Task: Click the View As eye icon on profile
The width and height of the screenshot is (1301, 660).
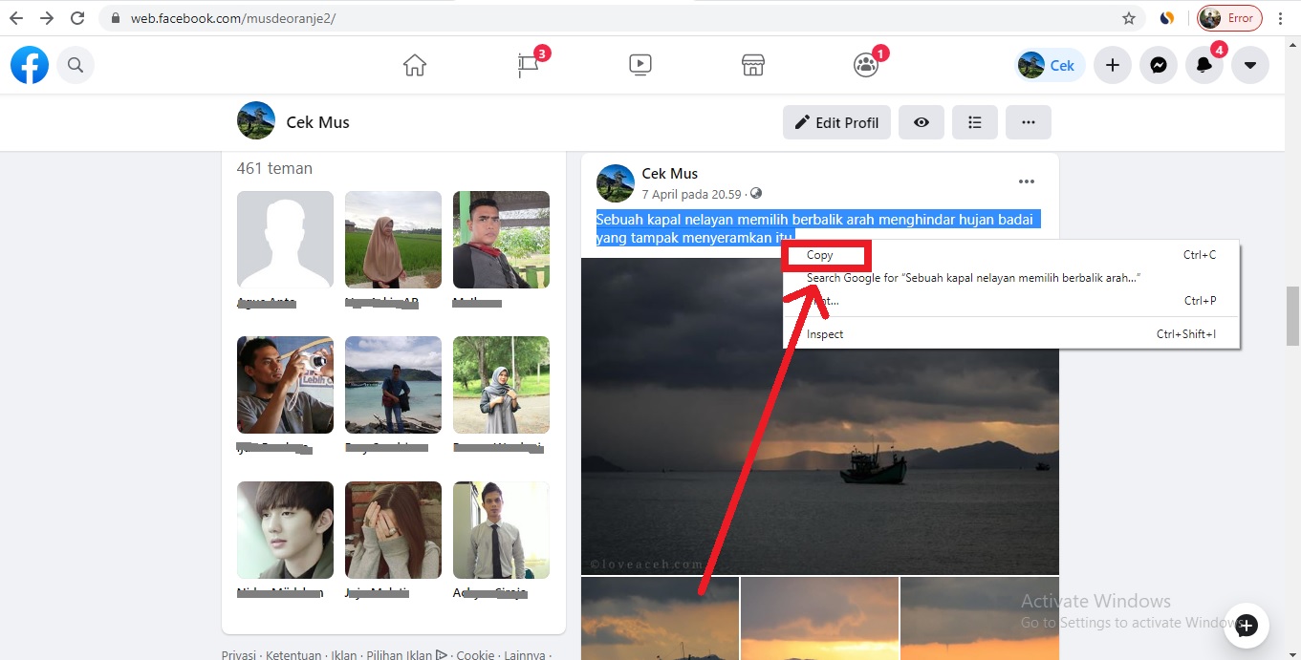Action: pyautogui.click(x=921, y=122)
